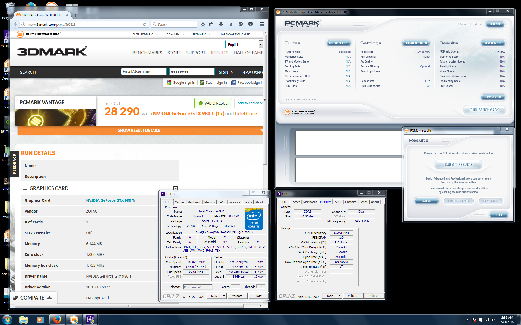The width and height of the screenshot is (521, 325).
Task: Open Graphics tab in left CPU-Z window
Action: click(235, 202)
